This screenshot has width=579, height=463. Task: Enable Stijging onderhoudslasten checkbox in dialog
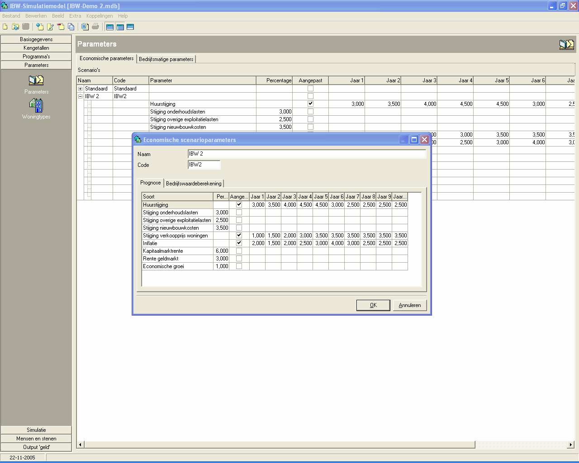click(239, 212)
